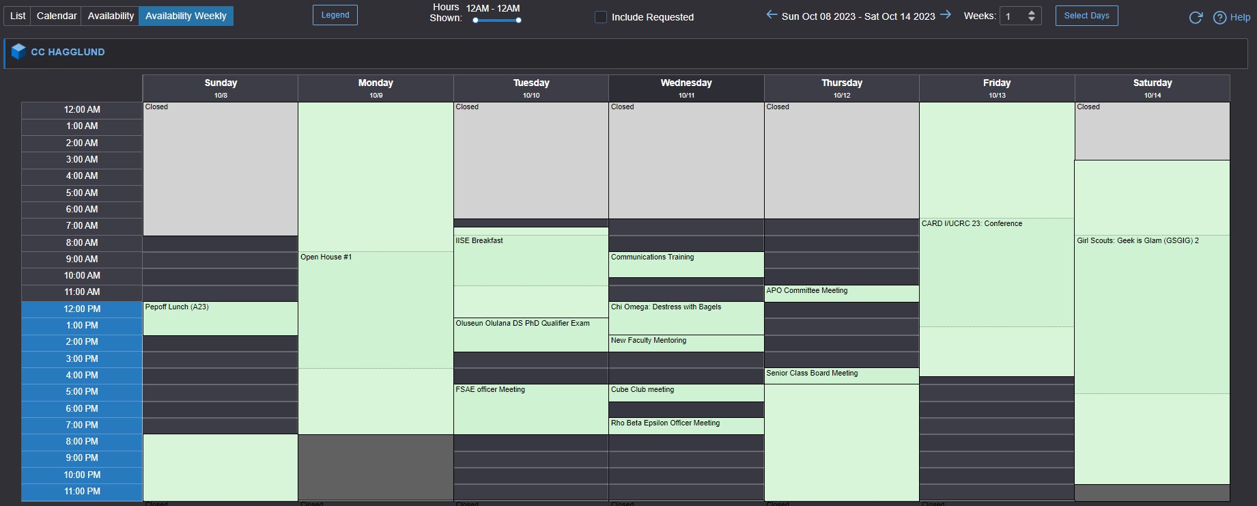1257x506 pixels.
Task: Open the Open House #1 event
Action: point(376,307)
